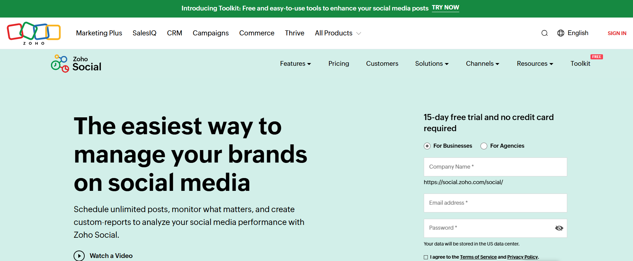The image size is (633, 261).
Task: Open Thrive in top nav
Action: (295, 33)
